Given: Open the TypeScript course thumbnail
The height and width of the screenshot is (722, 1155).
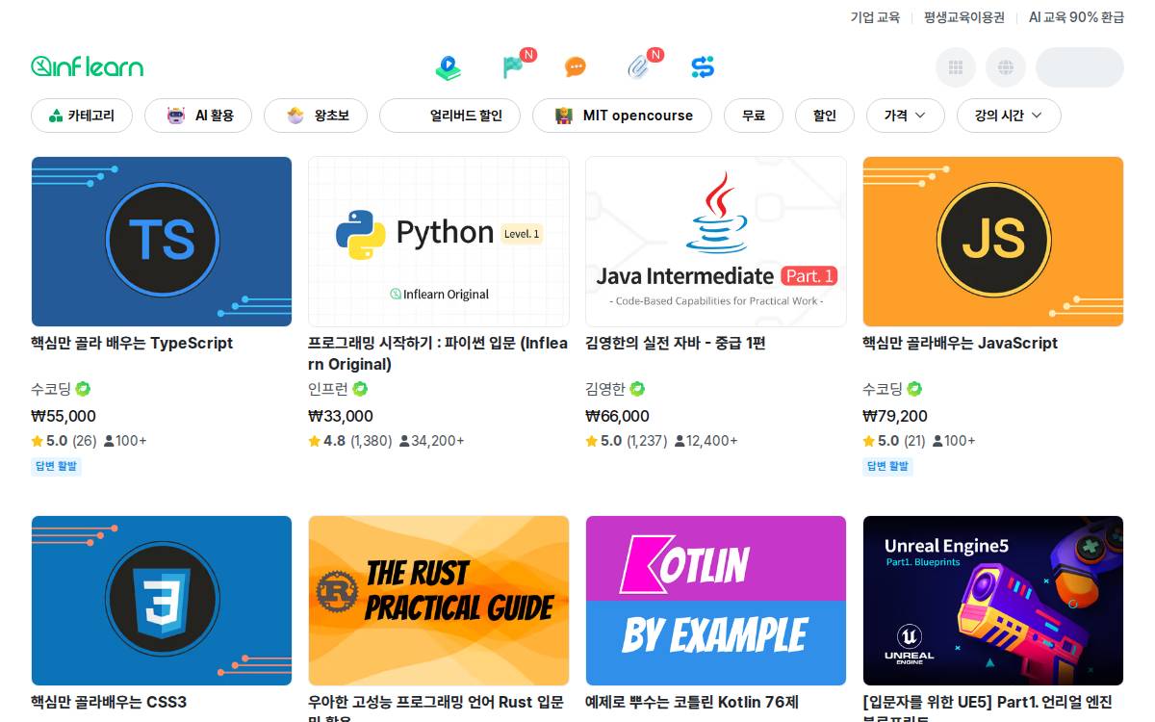Looking at the screenshot, I should click(x=162, y=242).
